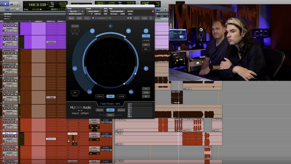This screenshot has height=164, width=291.
Task: Open read automation mode on Lanzetti_01-01 track
Action: 13,58
